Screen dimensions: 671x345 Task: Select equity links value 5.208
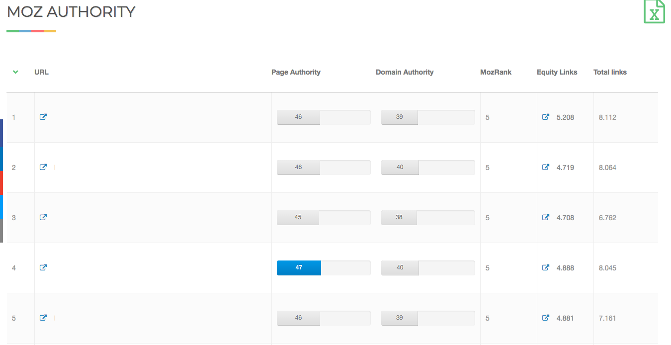565,117
